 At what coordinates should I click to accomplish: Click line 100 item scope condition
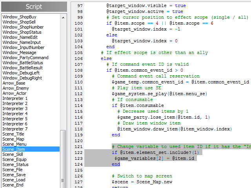coord(160,23)
